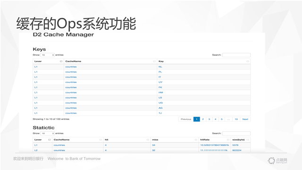Click countries in Statictic L2 row
Viewport: 302px width, 170px height.
point(59,150)
